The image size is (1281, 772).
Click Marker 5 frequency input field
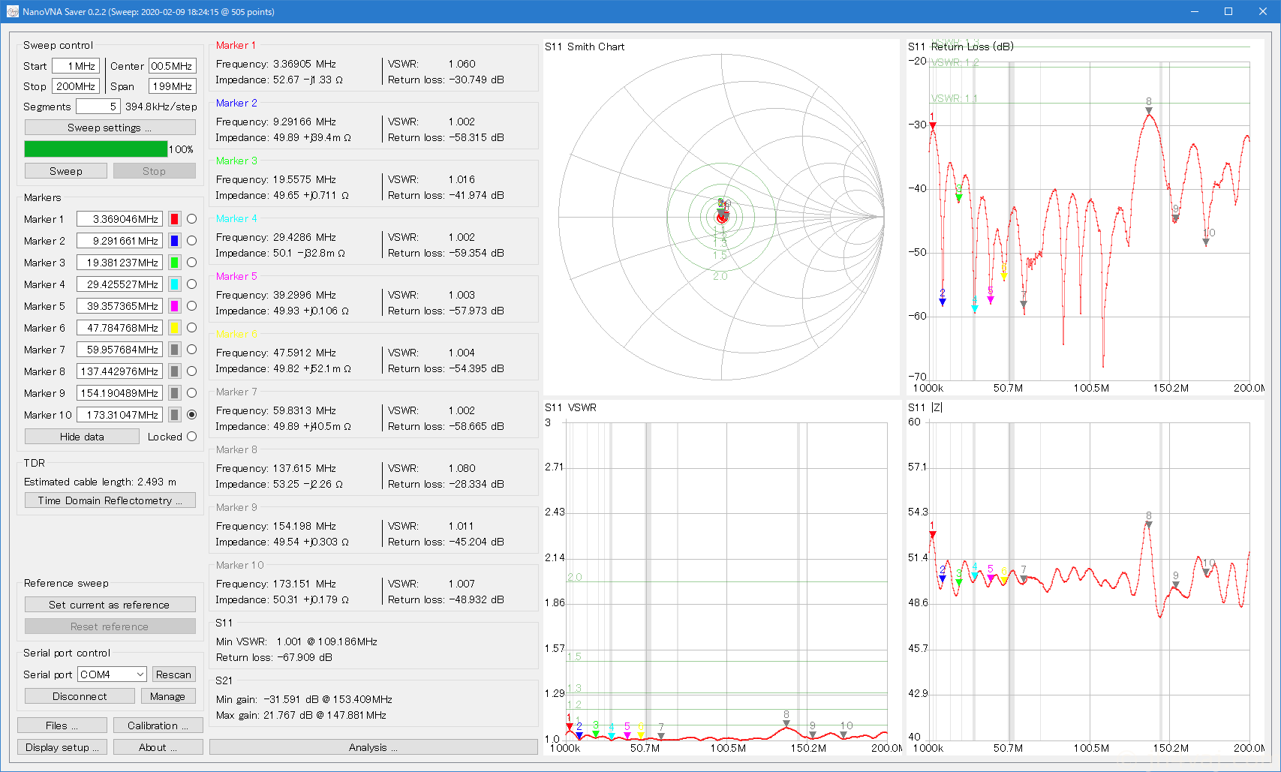pyautogui.click(x=119, y=306)
